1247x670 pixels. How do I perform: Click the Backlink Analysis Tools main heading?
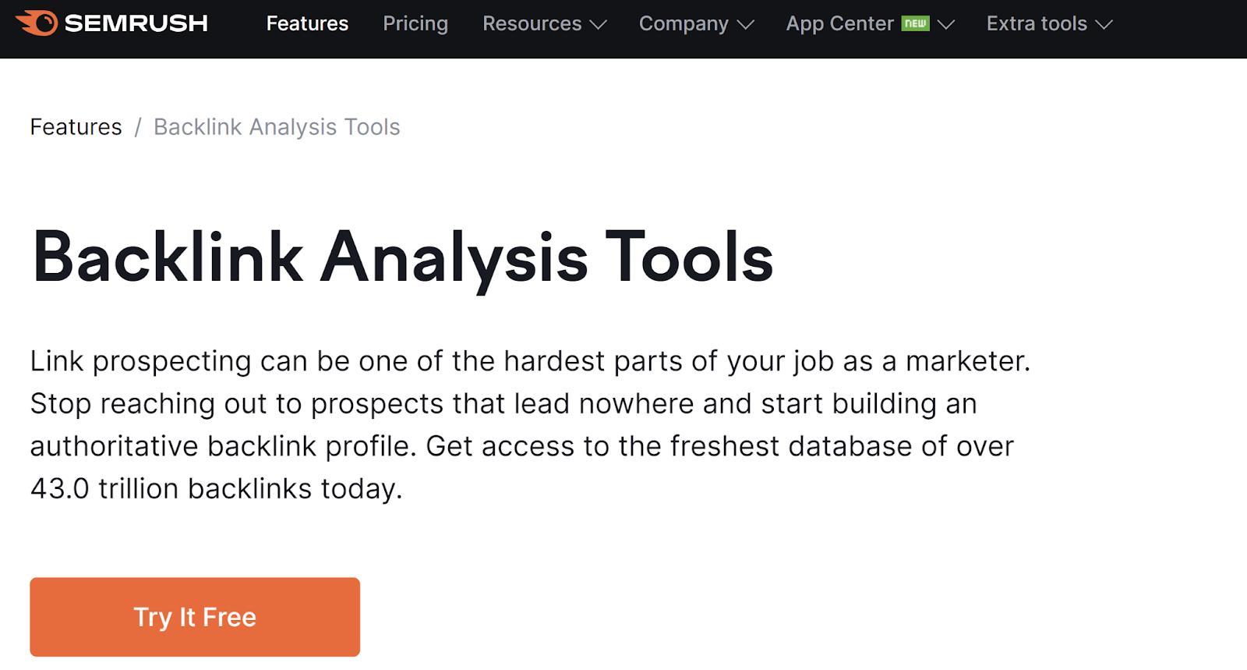click(x=402, y=257)
